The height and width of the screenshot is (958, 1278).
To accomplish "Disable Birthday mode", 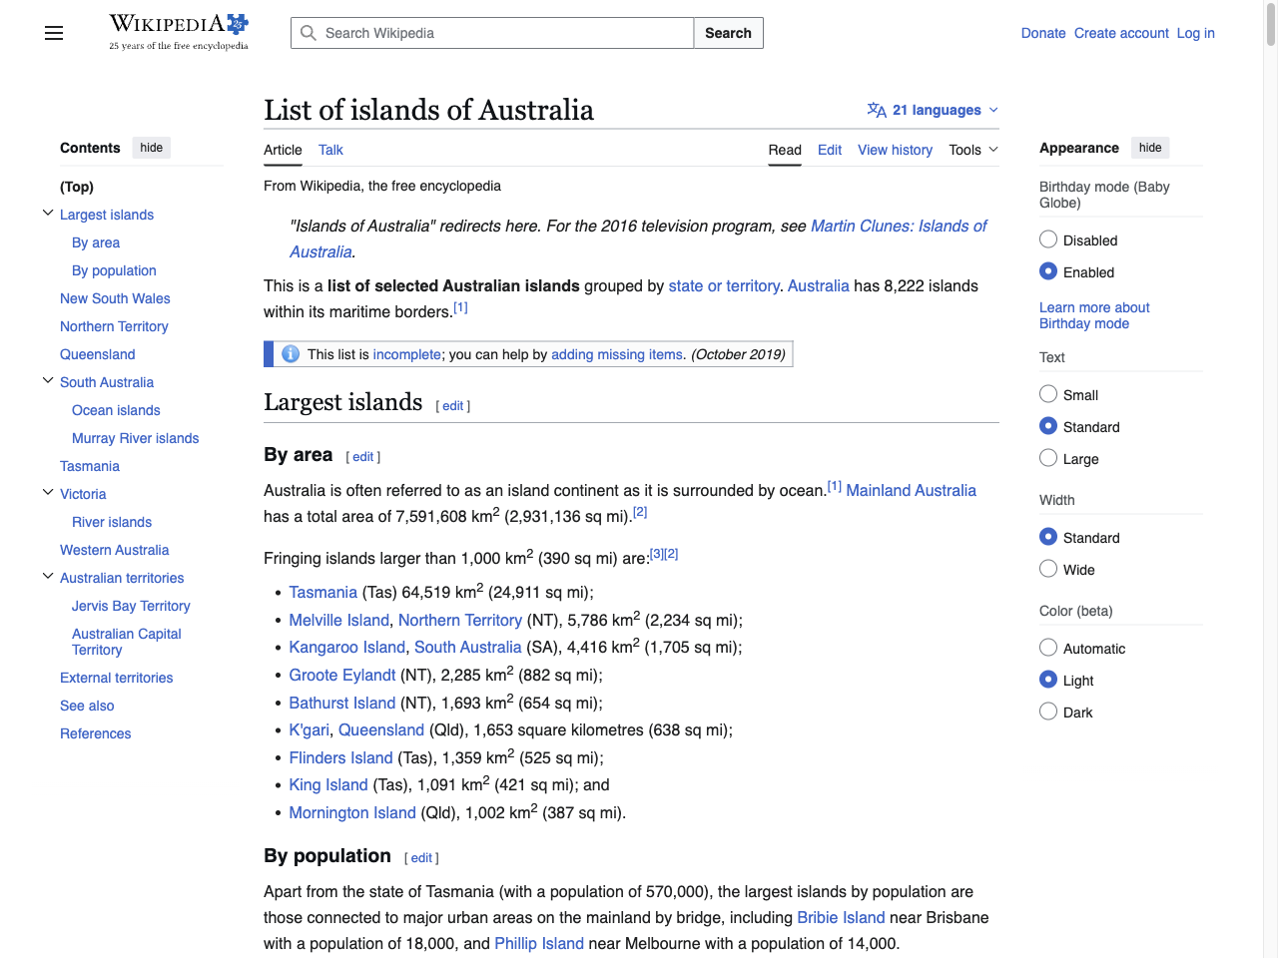I will click(x=1048, y=239).
